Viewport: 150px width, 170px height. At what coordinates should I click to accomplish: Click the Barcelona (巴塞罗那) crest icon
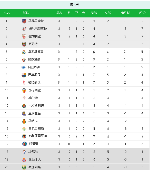point(24,75)
